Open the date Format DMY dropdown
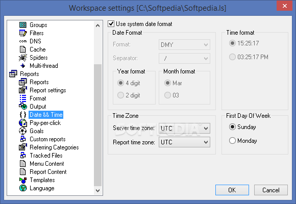Viewport: 296px width, 204px height. (184, 45)
